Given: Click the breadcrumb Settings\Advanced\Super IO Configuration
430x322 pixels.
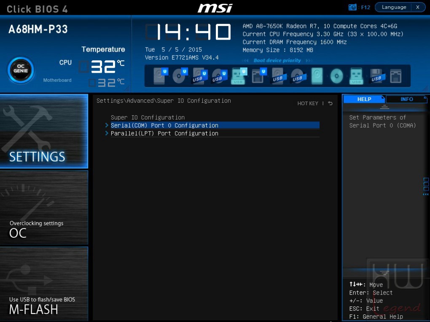Looking at the screenshot, I should (164, 101).
